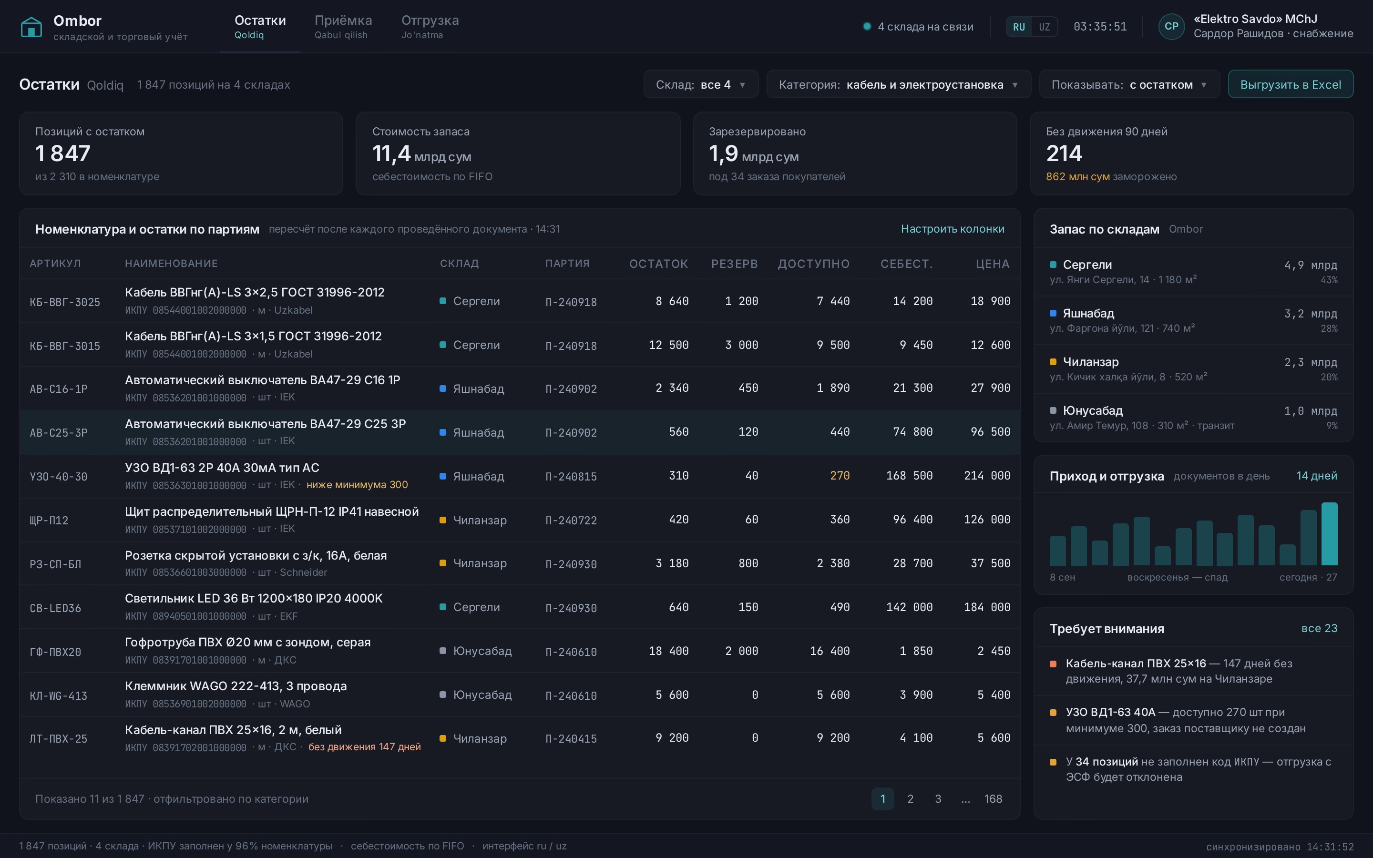Image resolution: width=1373 pixels, height=858 pixels.
Task: Sort by the АРТИКУЛ column header
Action: click(x=55, y=263)
